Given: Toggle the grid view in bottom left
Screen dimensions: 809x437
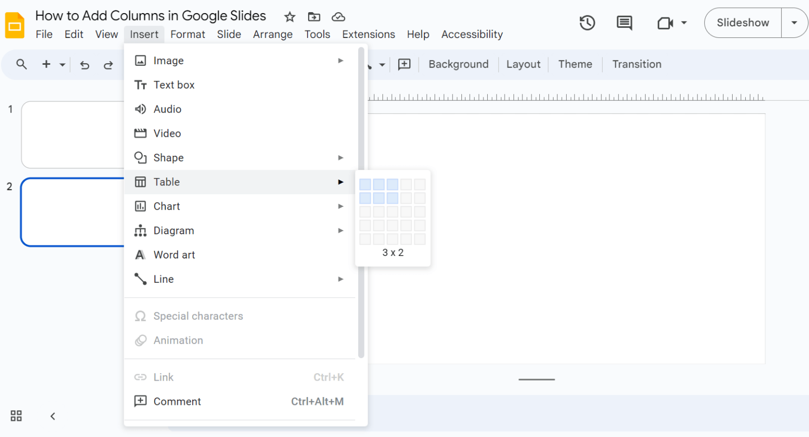Looking at the screenshot, I should pos(15,416).
